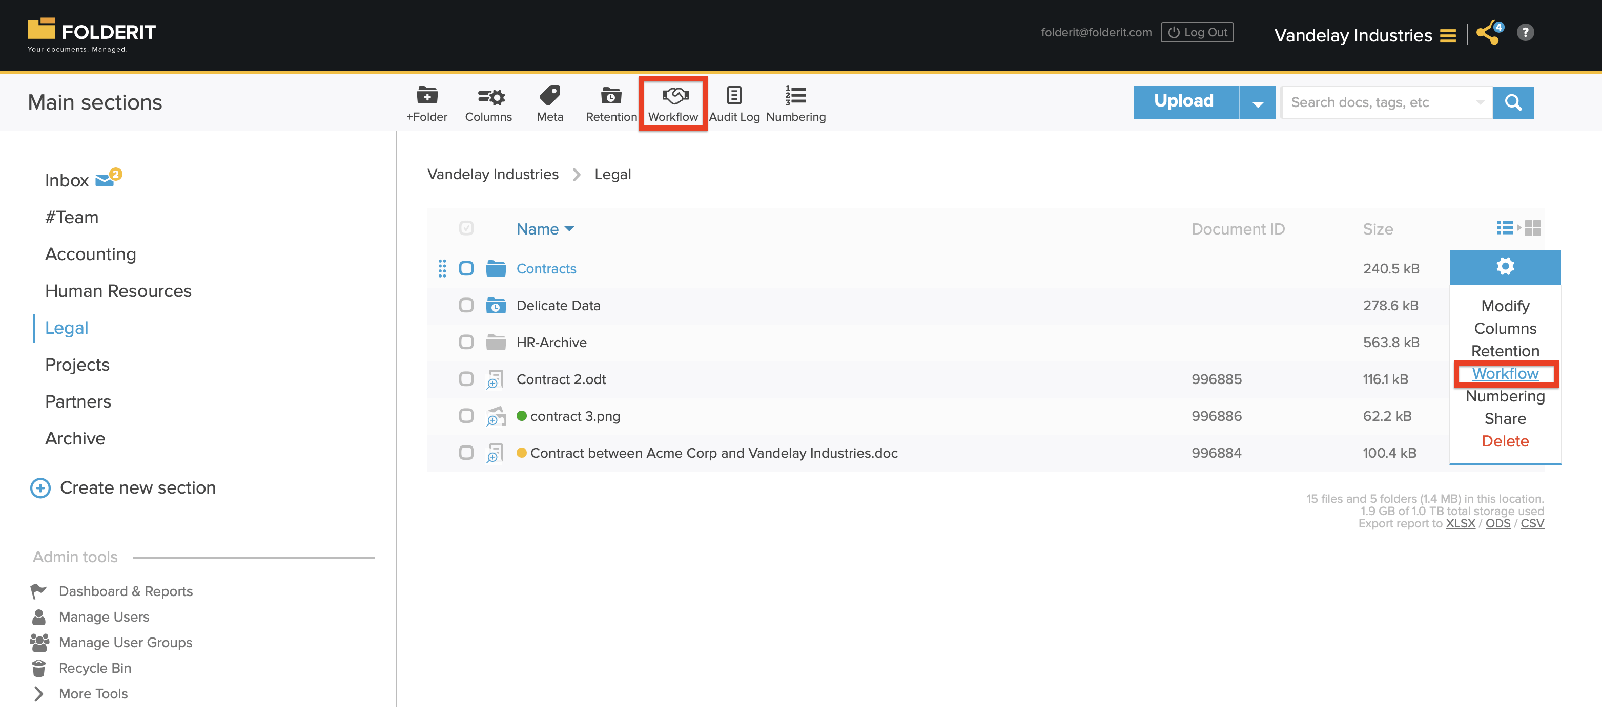Select the Contracts folder checkbox
1602x723 pixels.
pos(466,268)
